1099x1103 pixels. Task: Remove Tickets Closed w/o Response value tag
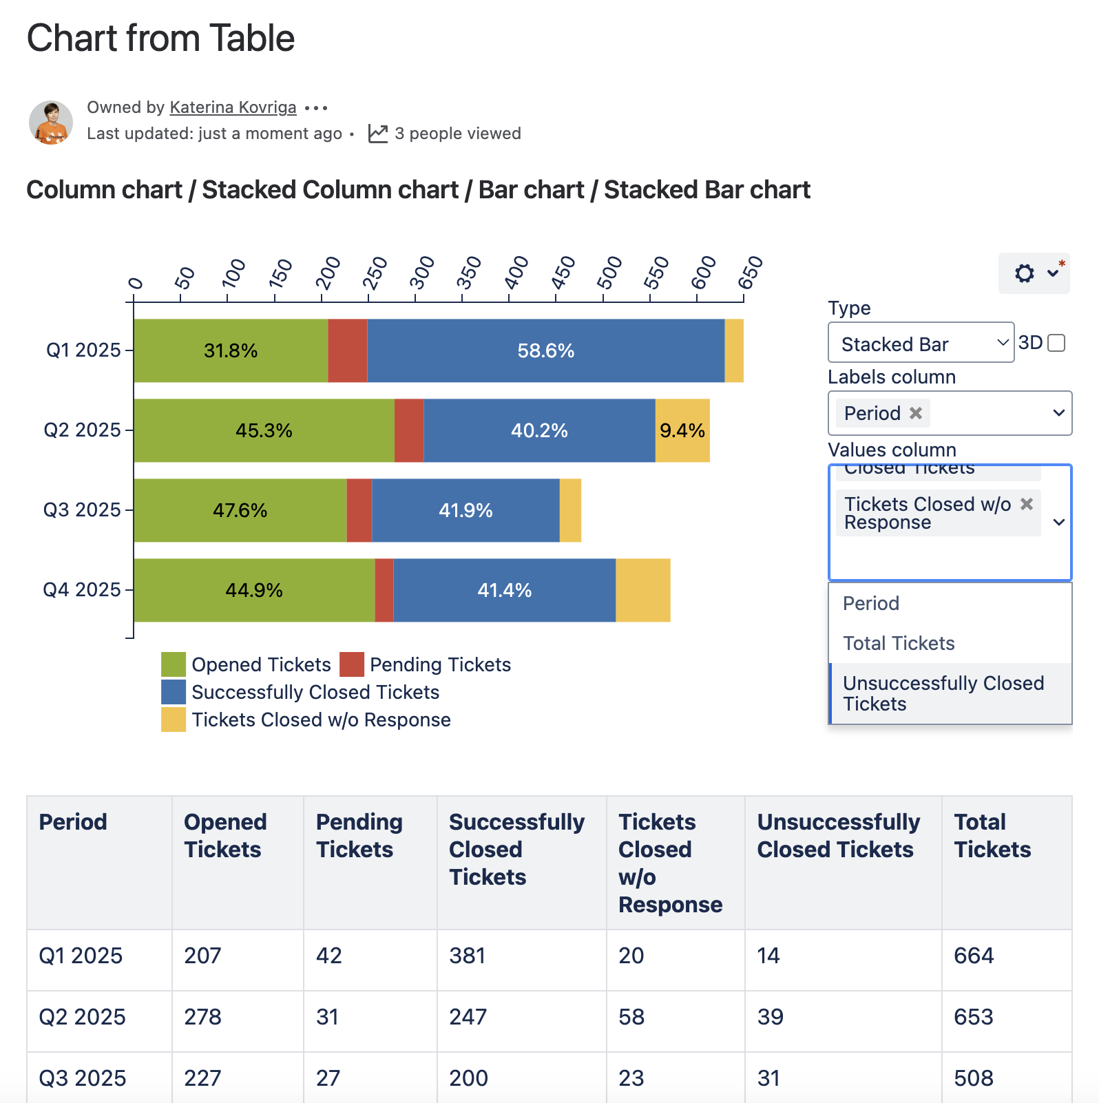(1027, 504)
